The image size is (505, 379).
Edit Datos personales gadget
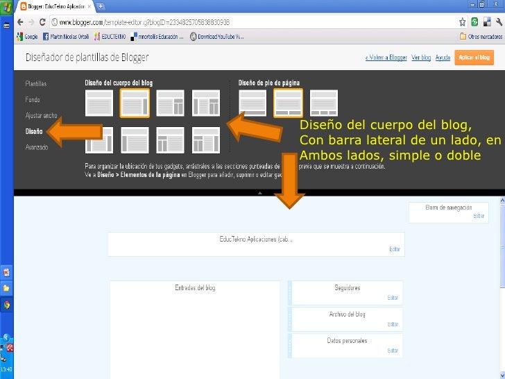[393, 351]
